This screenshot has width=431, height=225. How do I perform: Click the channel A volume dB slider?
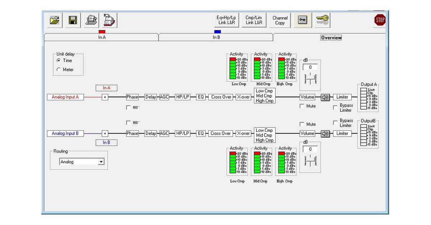(310, 79)
